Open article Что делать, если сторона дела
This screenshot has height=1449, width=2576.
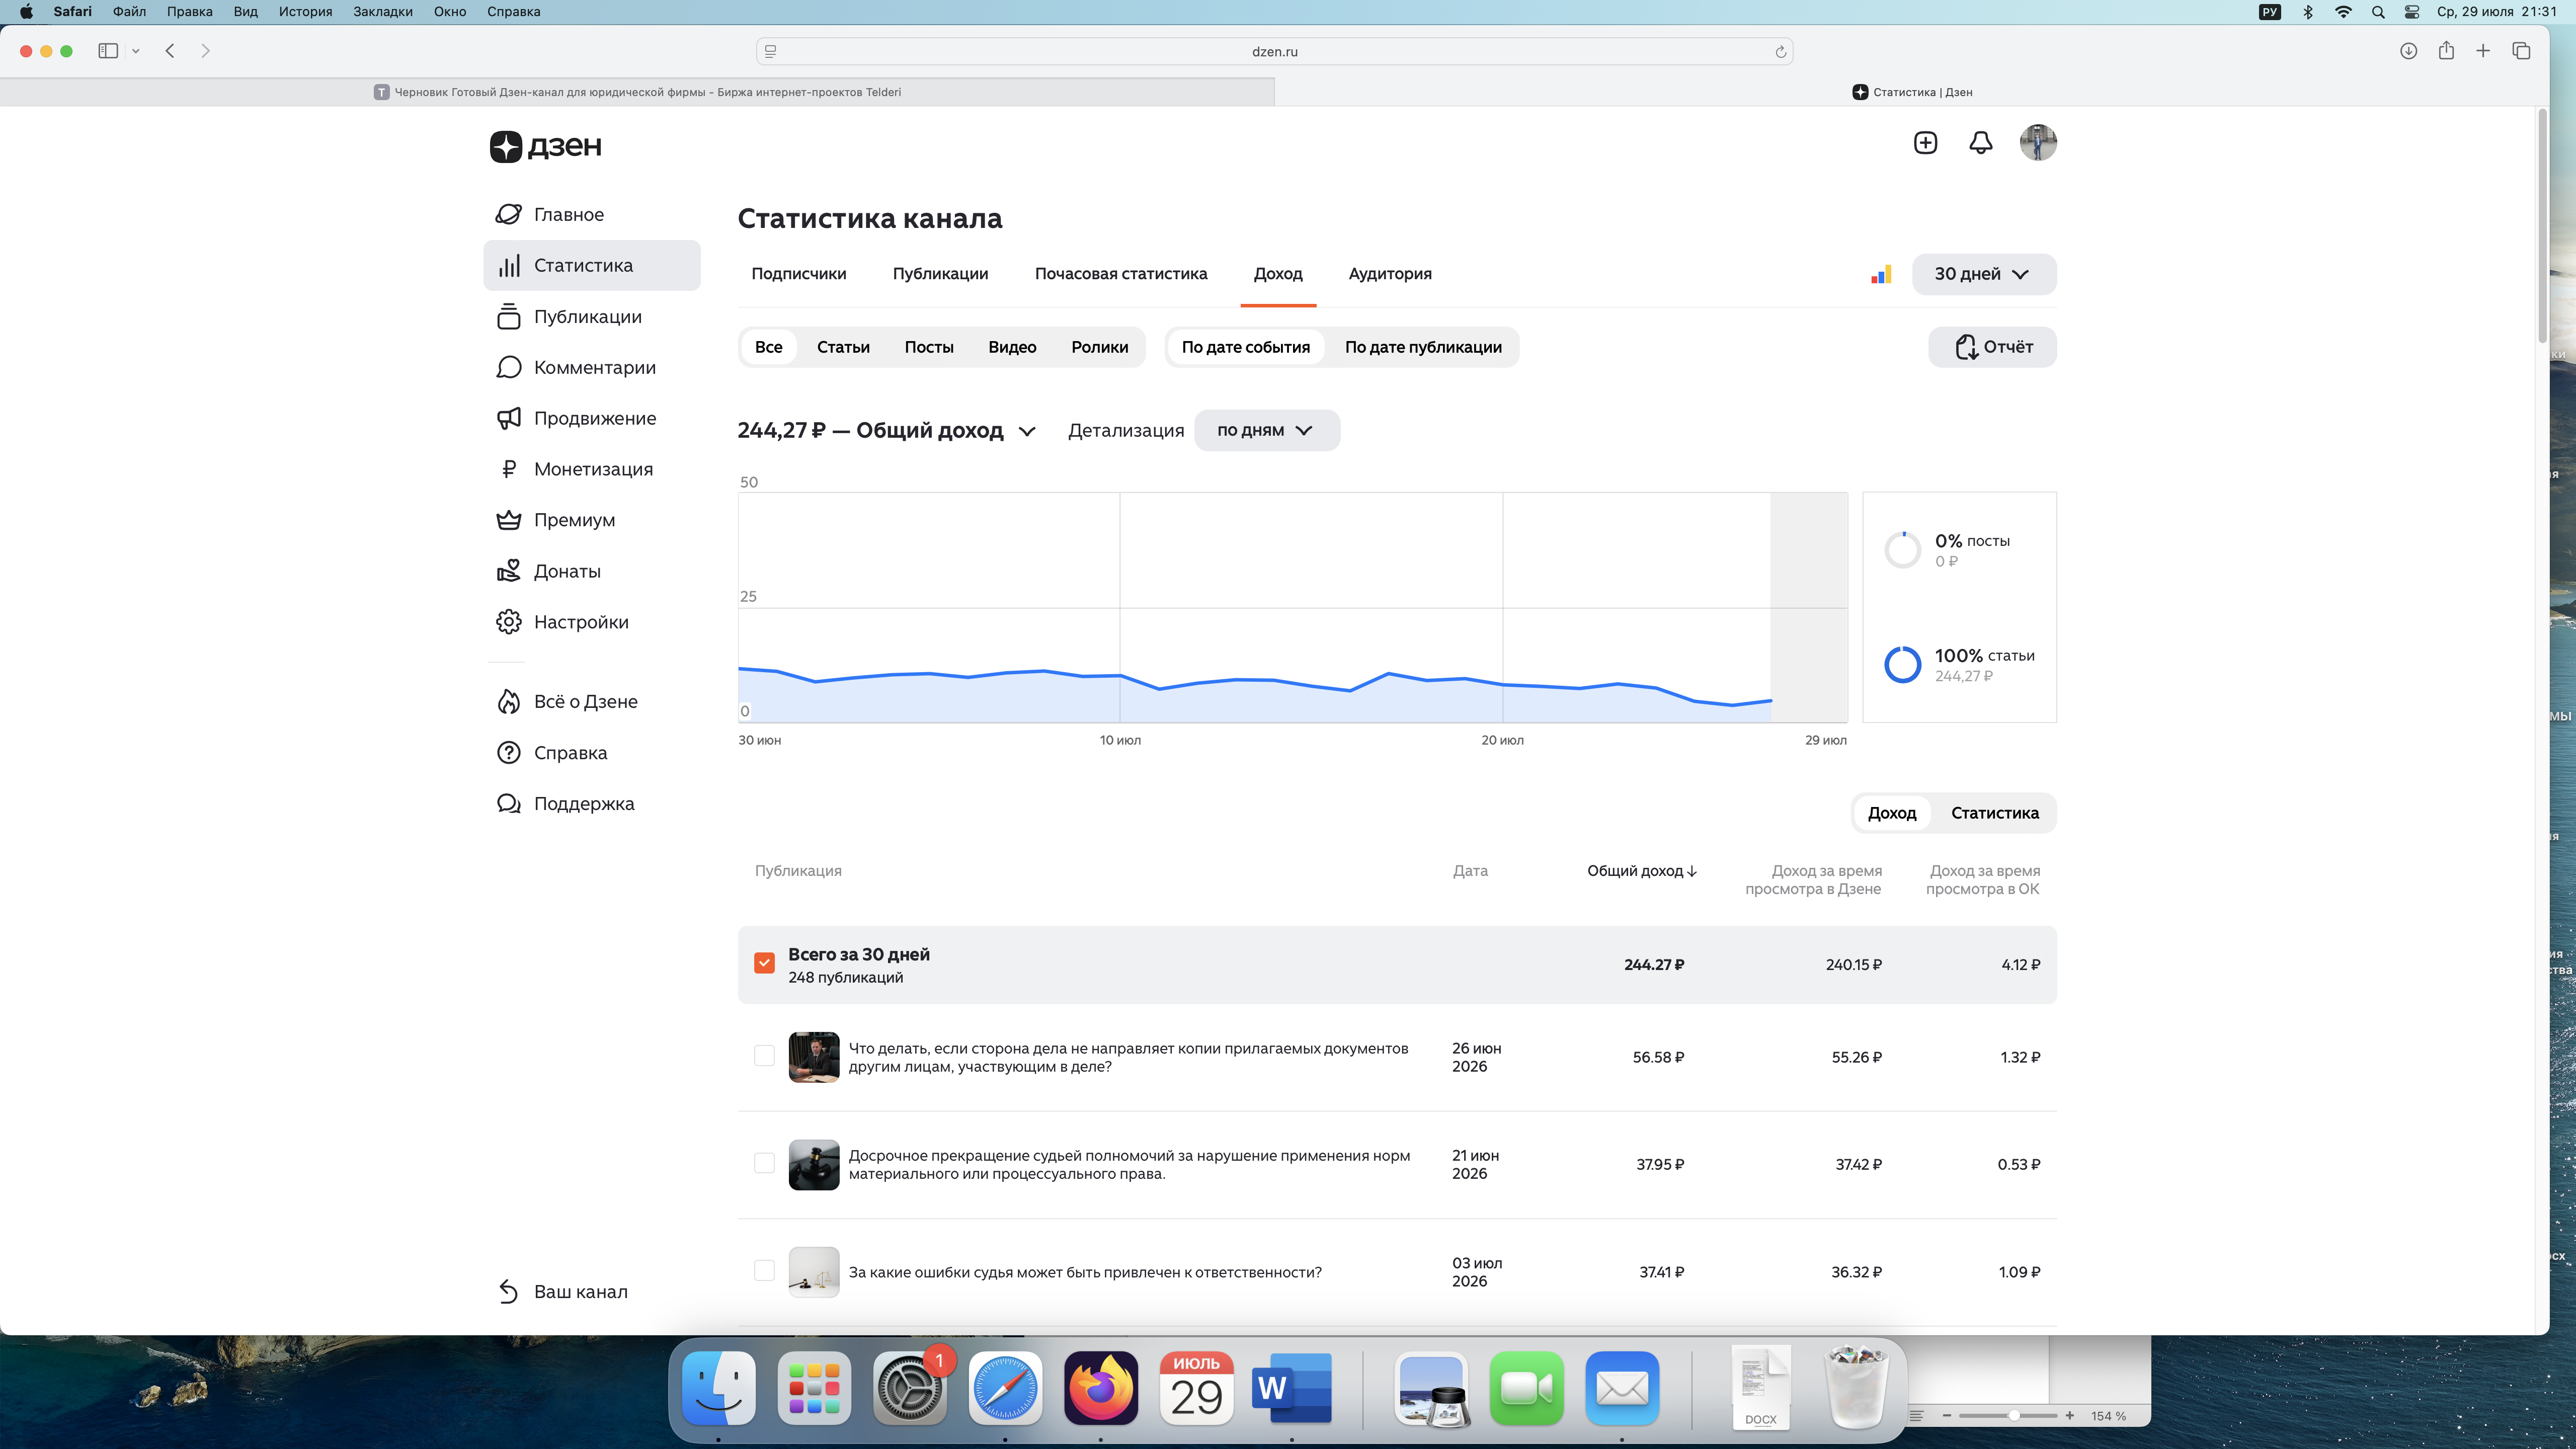click(1128, 1057)
